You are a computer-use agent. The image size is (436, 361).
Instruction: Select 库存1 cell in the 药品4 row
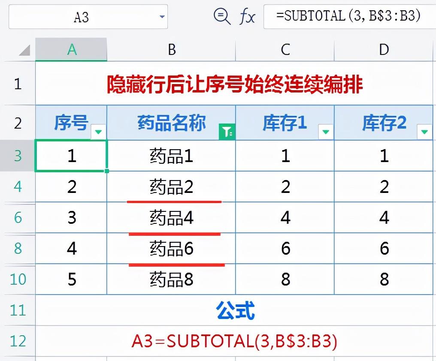[x=285, y=217]
